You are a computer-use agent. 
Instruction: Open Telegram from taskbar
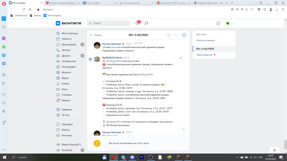pyautogui.click(x=123, y=157)
